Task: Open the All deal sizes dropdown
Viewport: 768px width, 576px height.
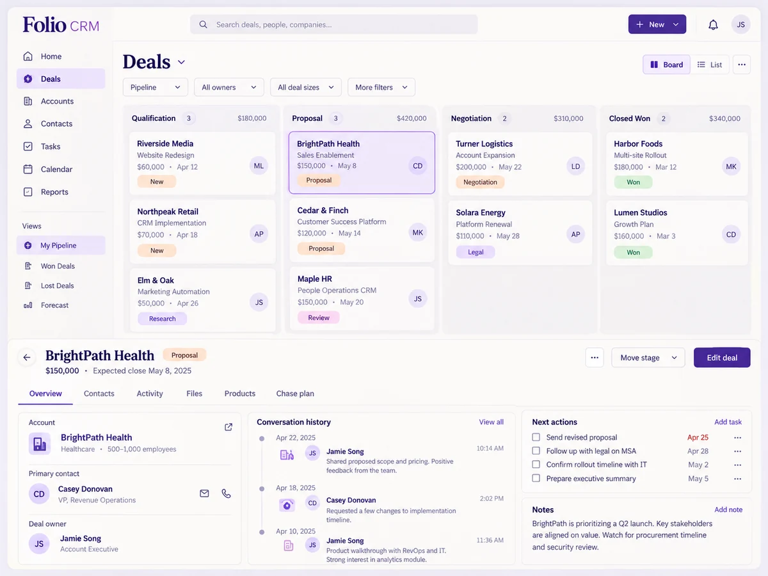Action: (x=306, y=87)
